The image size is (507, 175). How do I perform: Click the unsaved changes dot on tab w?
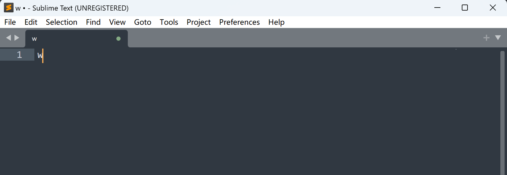point(118,39)
